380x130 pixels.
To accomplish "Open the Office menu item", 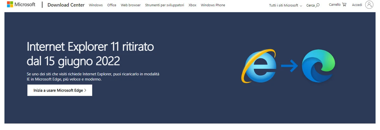I will click(x=112, y=5).
